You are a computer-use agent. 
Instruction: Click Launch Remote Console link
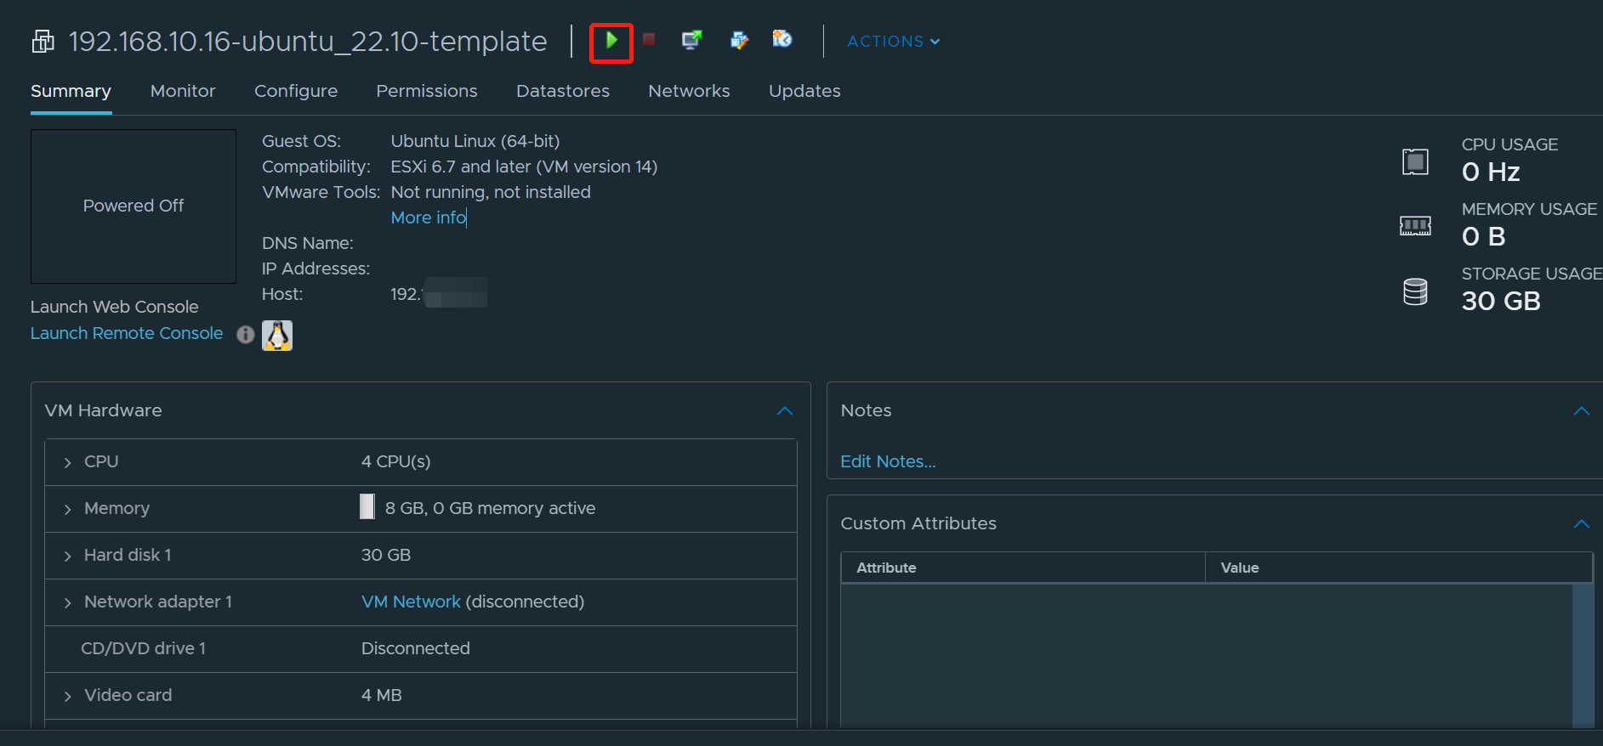(x=127, y=333)
